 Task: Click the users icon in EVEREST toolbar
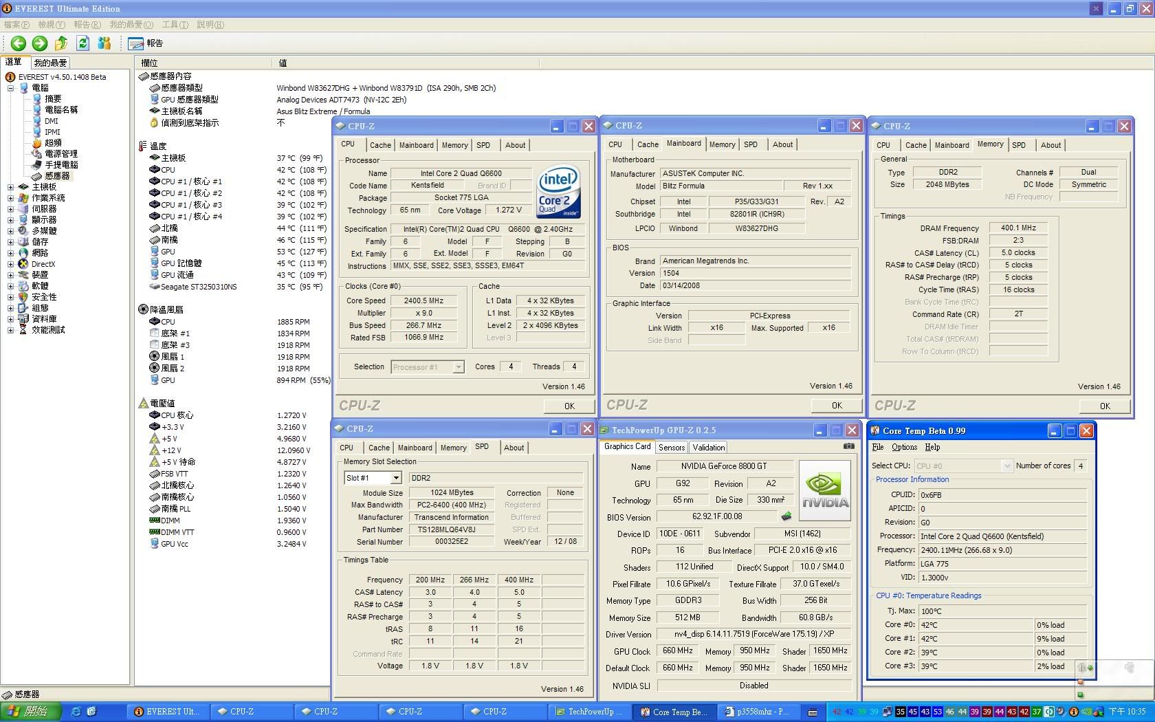[104, 43]
